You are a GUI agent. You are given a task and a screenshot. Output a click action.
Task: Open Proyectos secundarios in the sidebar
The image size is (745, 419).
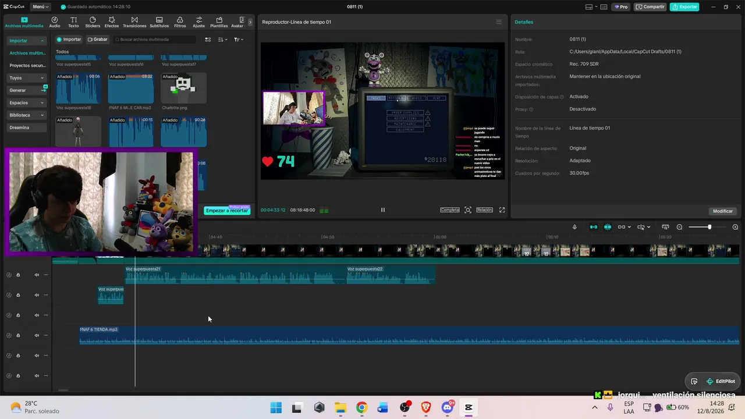27,66
